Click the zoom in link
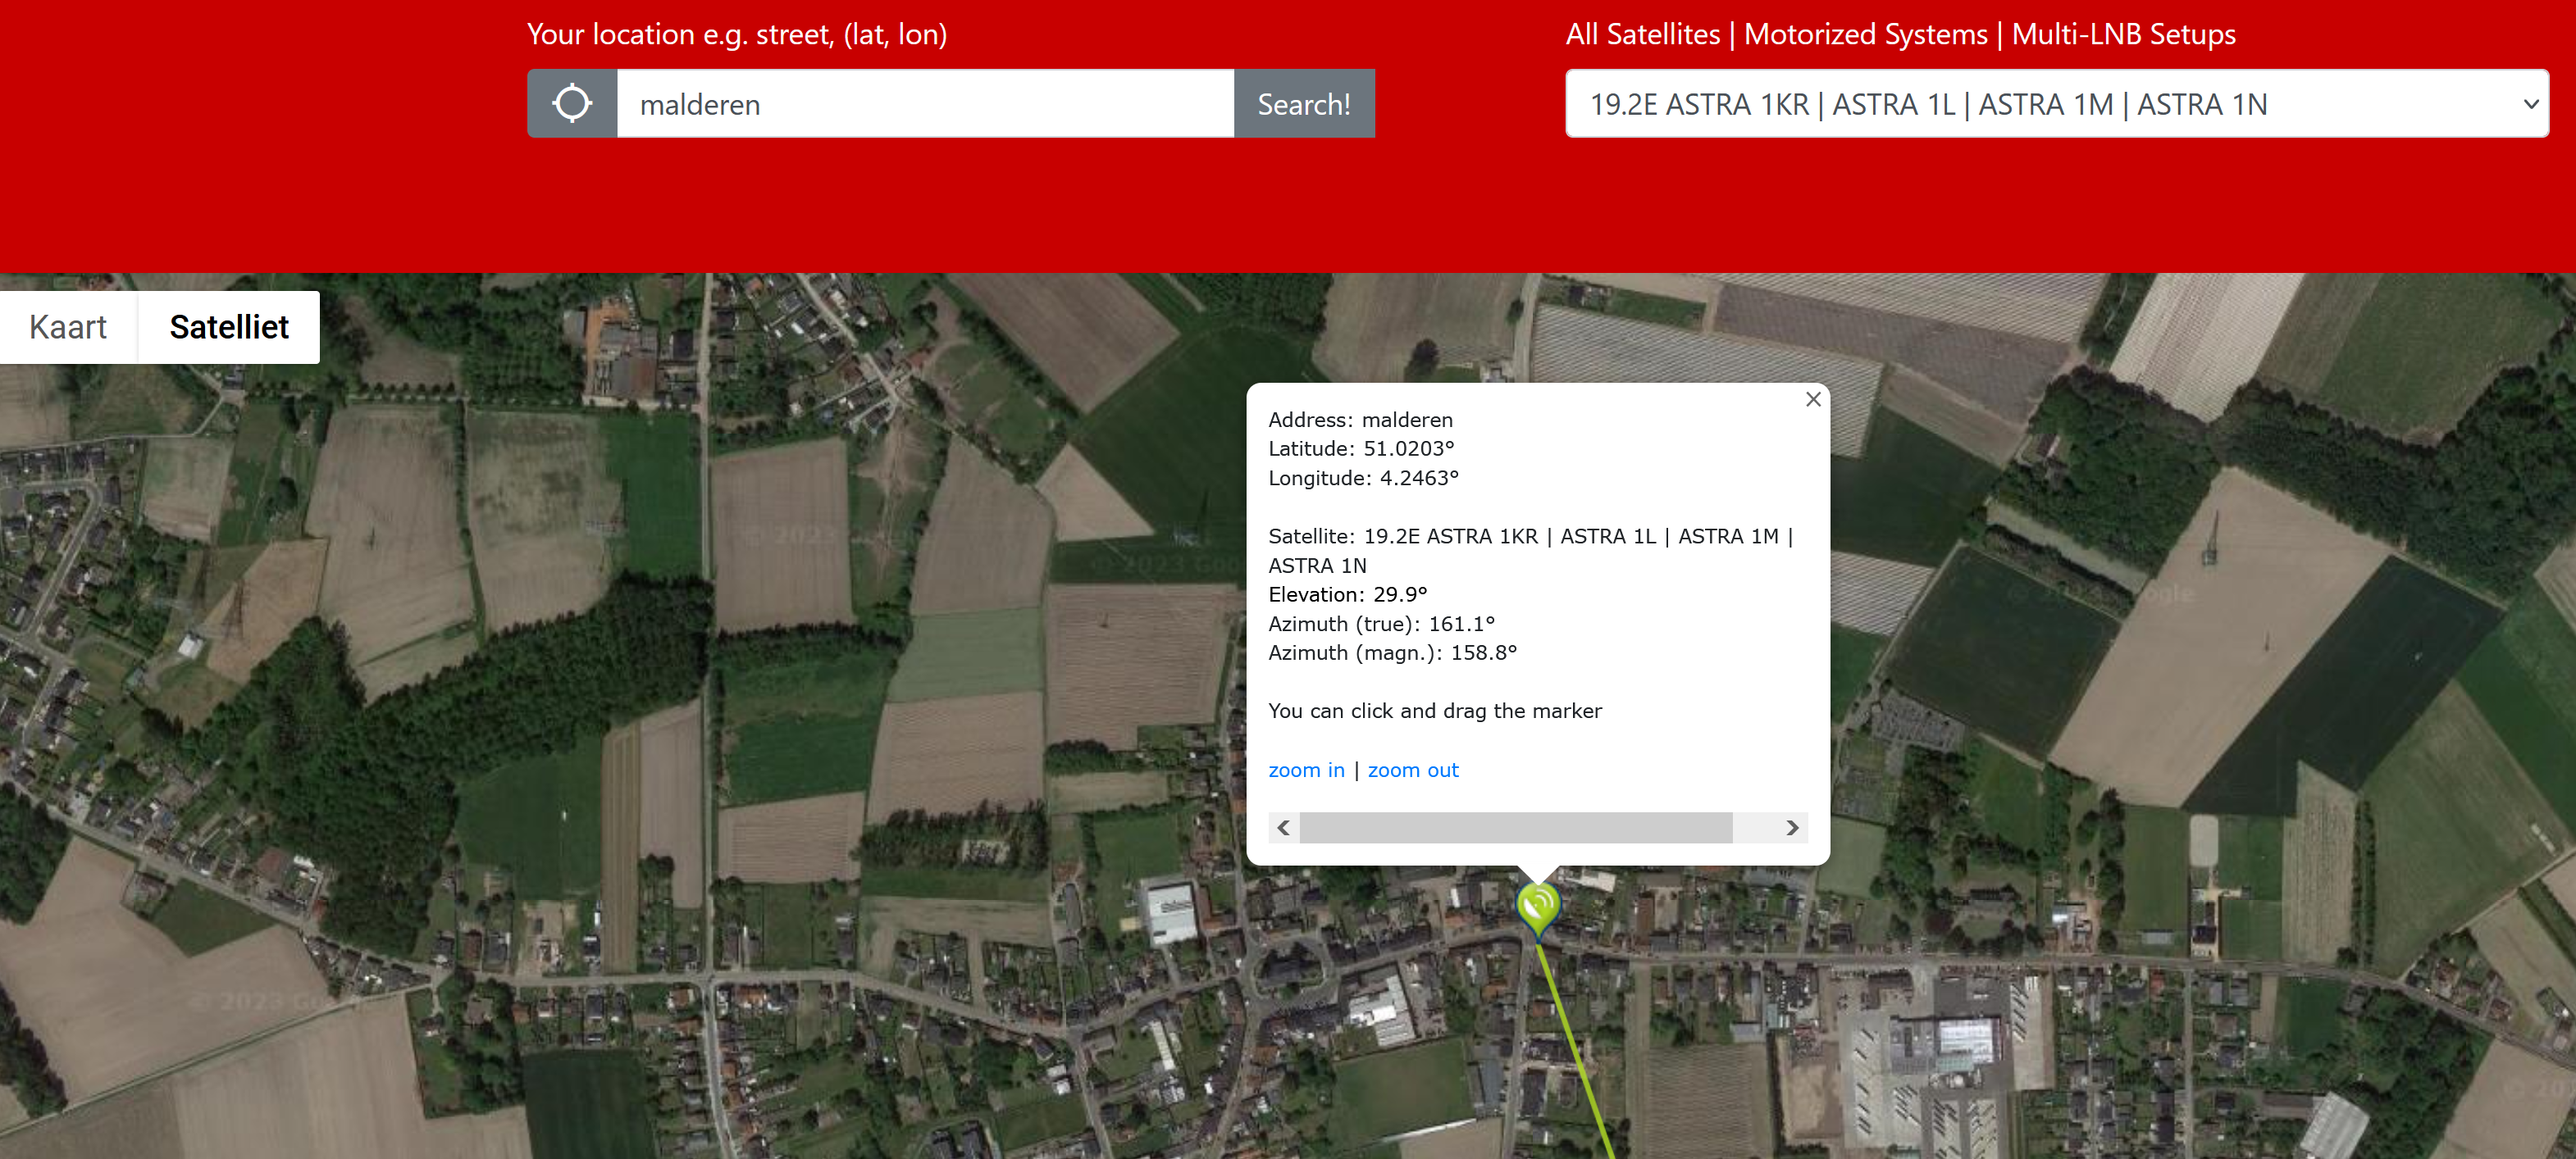Screen dimensions: 2576x1159 [1306, 770]
